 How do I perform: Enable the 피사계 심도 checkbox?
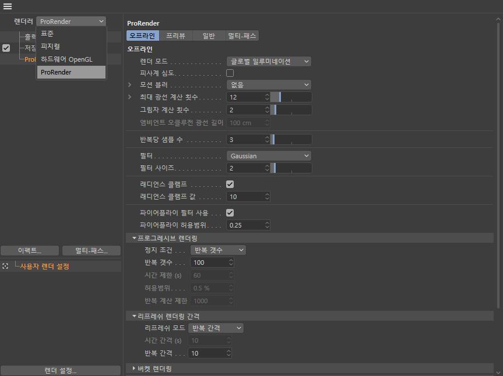[230, 73]
